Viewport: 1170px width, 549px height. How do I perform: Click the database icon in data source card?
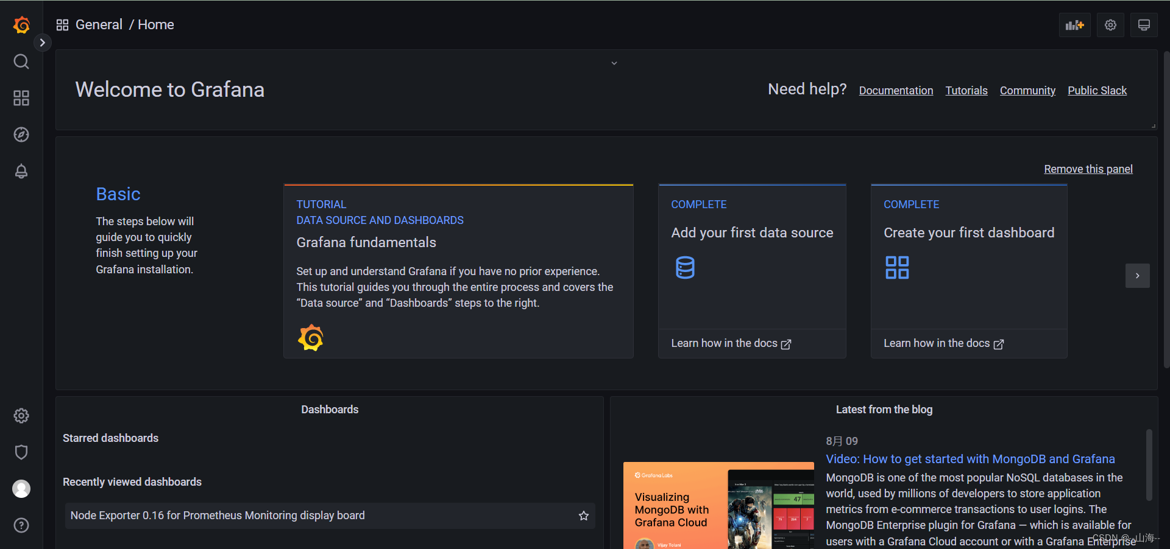(x=685, y=268)
